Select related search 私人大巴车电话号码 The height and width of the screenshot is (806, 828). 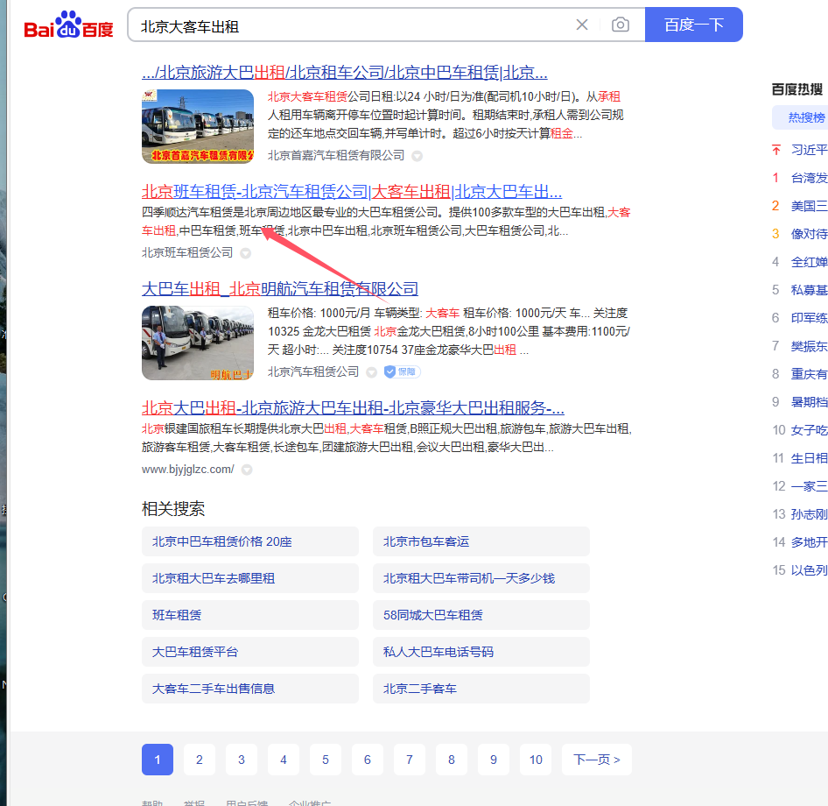[x=481, y=652]
